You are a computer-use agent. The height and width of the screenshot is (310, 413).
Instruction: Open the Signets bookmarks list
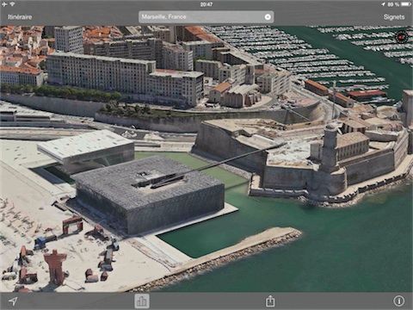[394, 17]
